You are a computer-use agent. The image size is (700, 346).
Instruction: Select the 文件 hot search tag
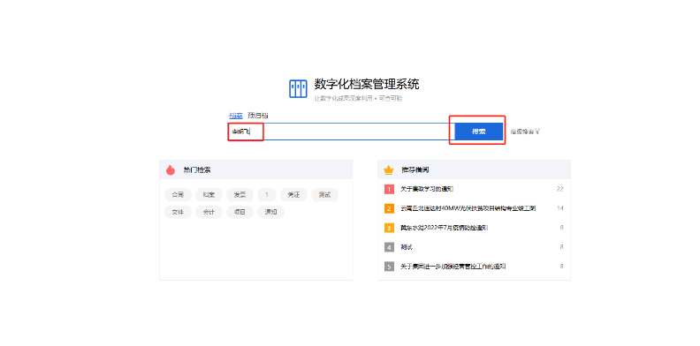tap(178, 212)
